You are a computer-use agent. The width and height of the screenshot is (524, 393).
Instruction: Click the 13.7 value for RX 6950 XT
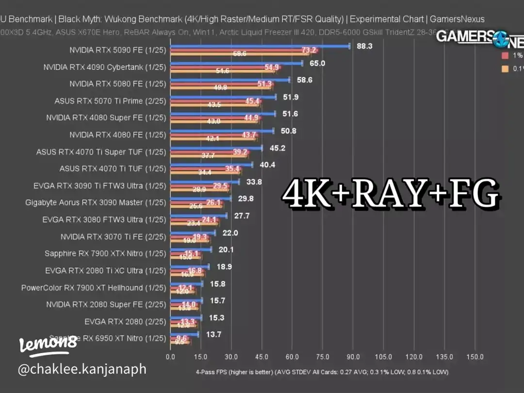click(x=213, y=334)
